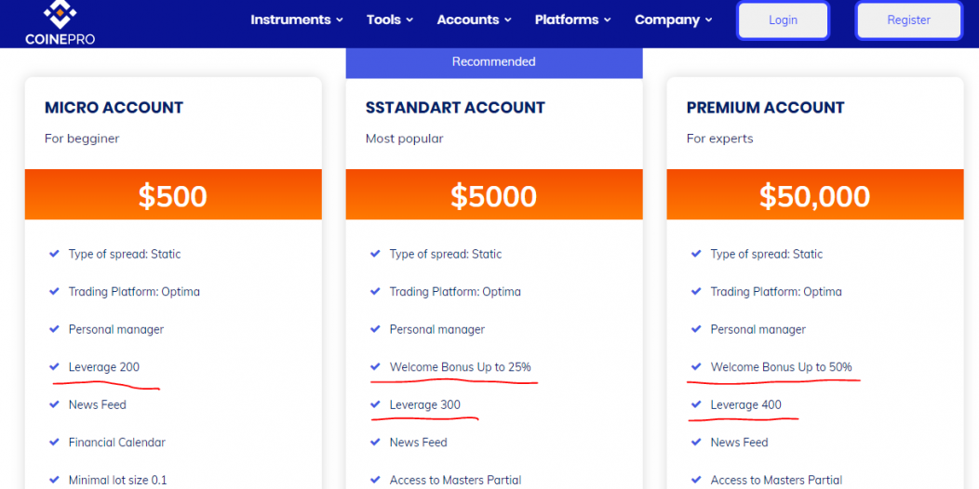
Task: Open the Tools dropdown chevron
Action: click(x=409, y=20)
